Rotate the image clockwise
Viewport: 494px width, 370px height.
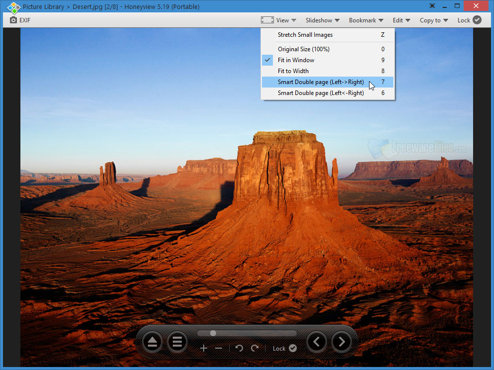[254, 348]
